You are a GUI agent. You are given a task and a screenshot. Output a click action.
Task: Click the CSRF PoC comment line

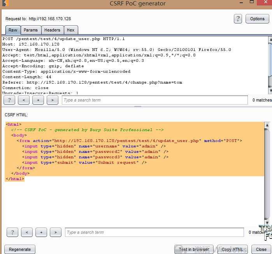(x=87, y=130)
